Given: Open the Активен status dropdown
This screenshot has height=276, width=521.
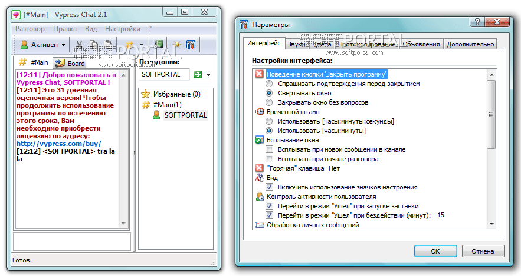Looking at the screenshot, I should click(x=64, y=45).
